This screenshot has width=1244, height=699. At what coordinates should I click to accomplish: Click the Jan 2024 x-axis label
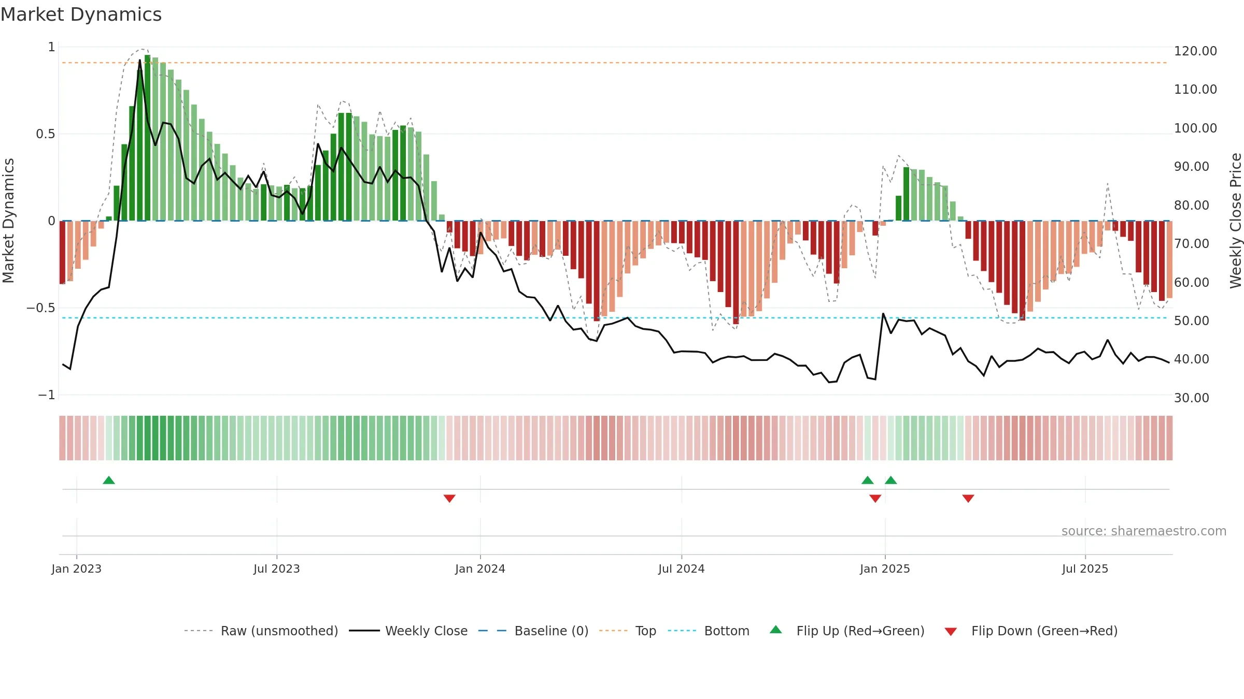[480, 569]
